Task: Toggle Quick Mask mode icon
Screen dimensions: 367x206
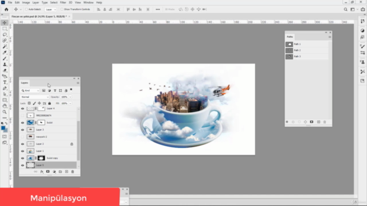Action: [x=5, y=137]
